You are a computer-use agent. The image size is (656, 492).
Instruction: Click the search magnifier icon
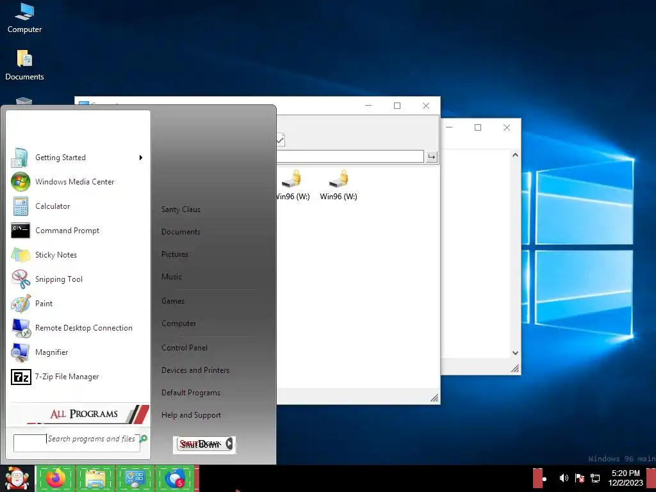143,438
